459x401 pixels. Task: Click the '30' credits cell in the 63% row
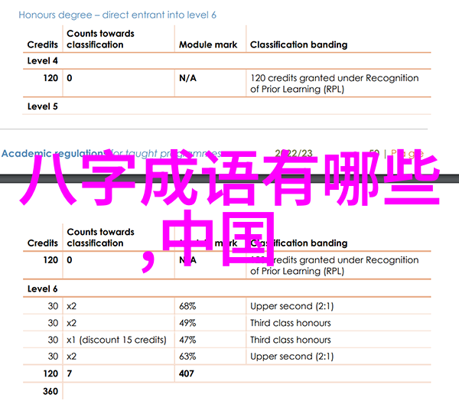pos(53,357)
